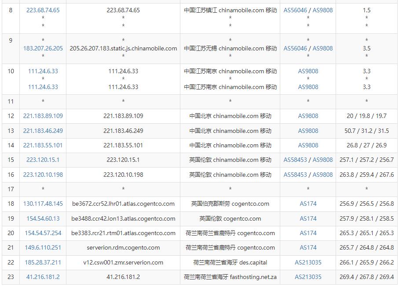Select latency value 263.8 / 259.4 / 267.6
This screenshot has height=286, width=399.
[x=366, y=175]
